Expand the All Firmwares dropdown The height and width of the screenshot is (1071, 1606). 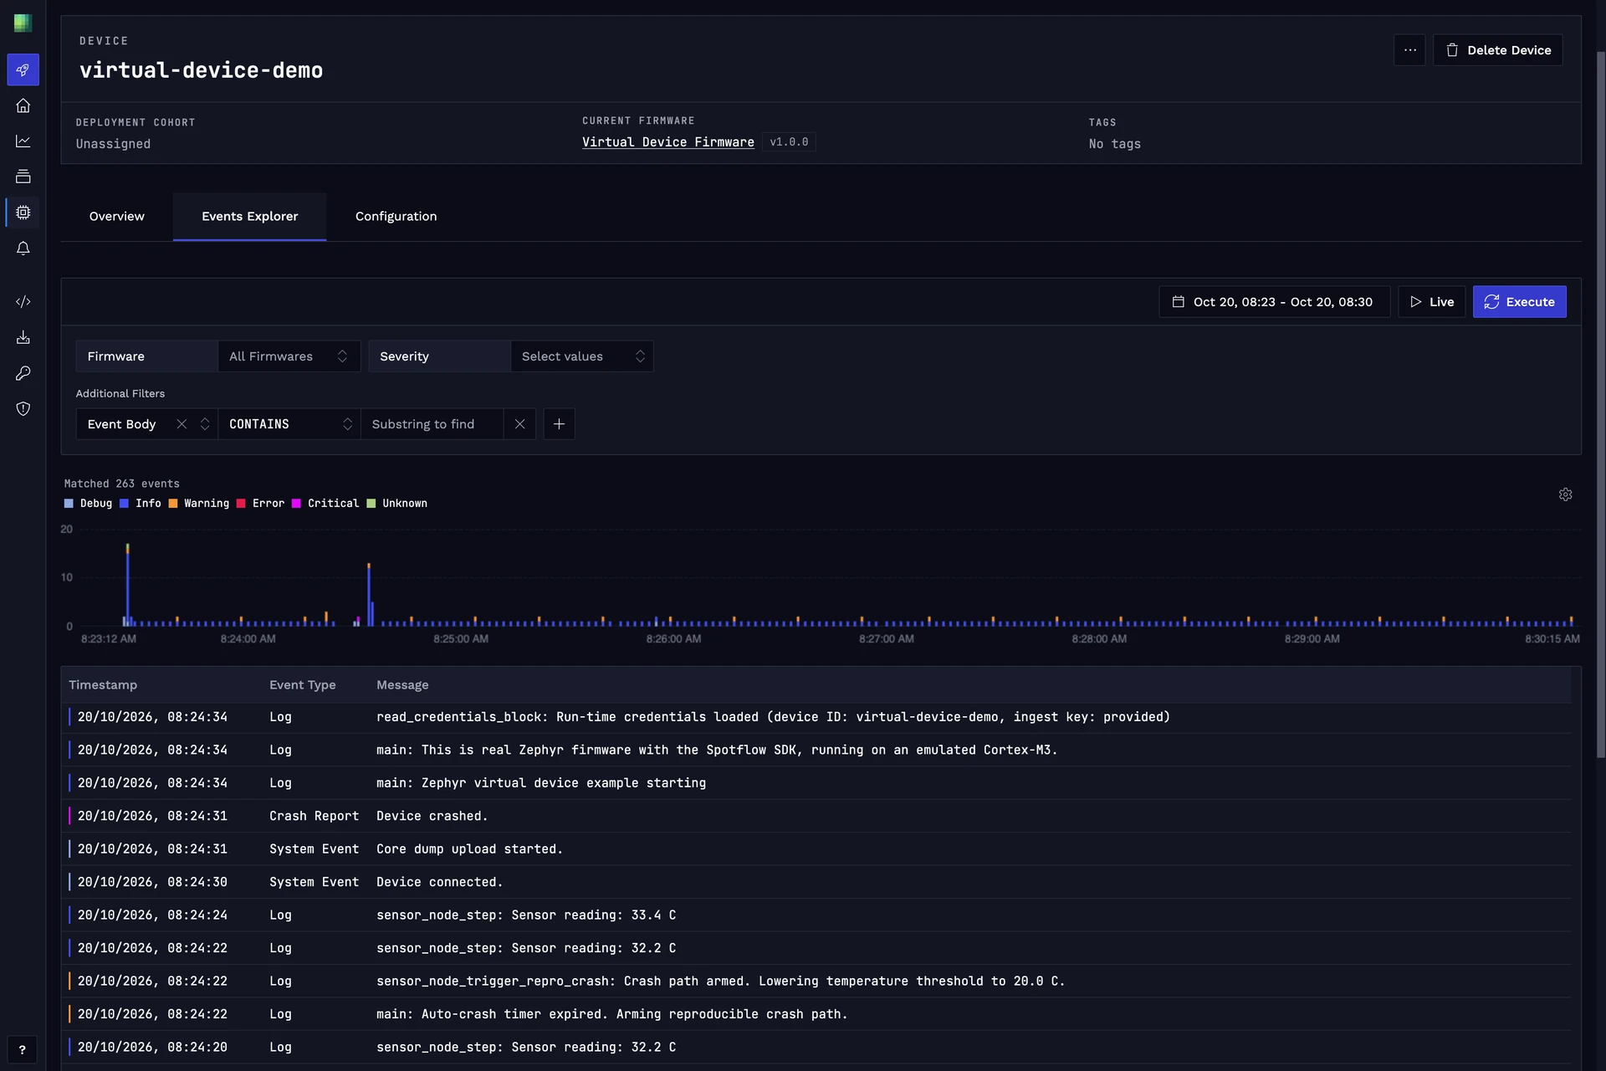289,356
